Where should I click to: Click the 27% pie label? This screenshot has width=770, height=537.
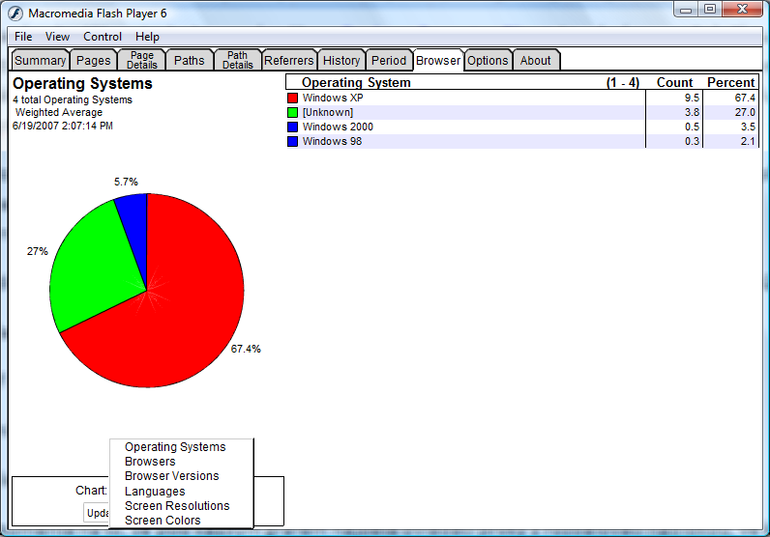pyautogui.click(x=38, y=251)
